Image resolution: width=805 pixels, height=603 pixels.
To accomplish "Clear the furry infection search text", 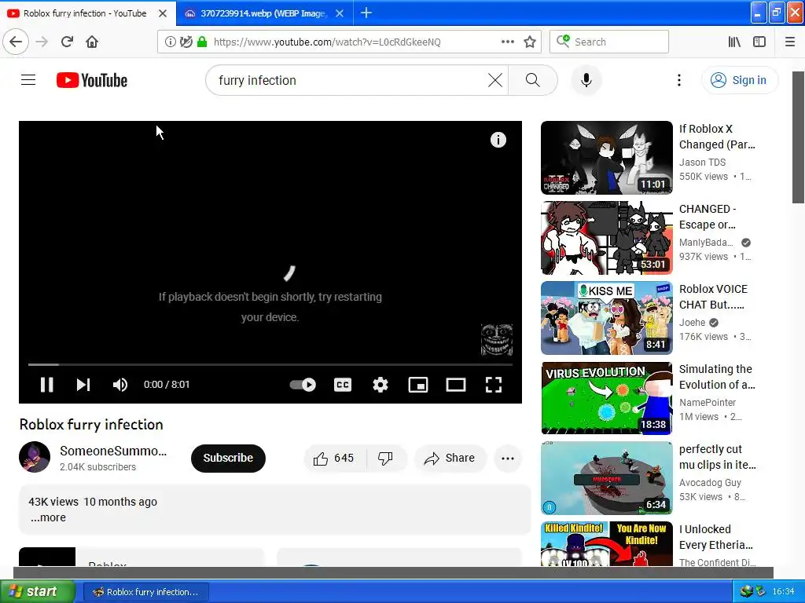I will [x=495, y=80].
